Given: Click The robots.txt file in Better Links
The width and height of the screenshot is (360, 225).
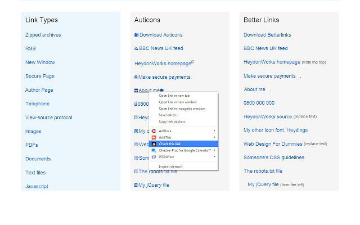Looking at the screenshot, I should [263, 171].
